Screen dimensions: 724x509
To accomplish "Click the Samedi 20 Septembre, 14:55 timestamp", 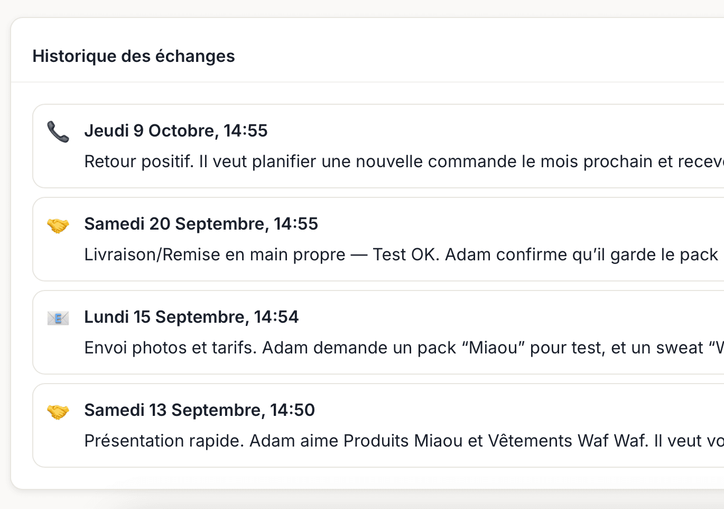I will [201, 223].
